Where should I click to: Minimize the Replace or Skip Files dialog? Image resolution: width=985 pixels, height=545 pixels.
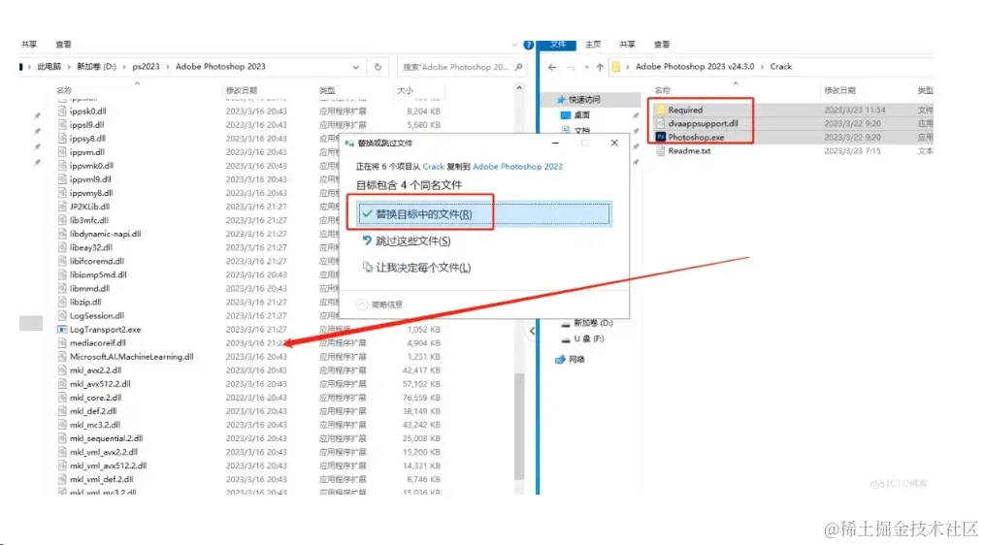click(x=555, y=144)
